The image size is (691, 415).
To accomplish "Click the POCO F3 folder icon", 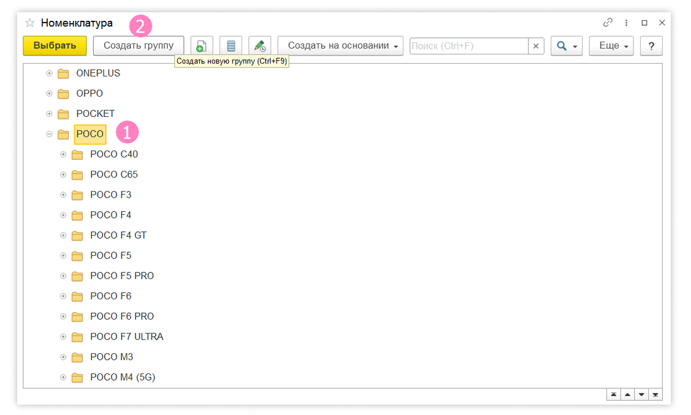I will pyautogui.click(x=77, y=195).
